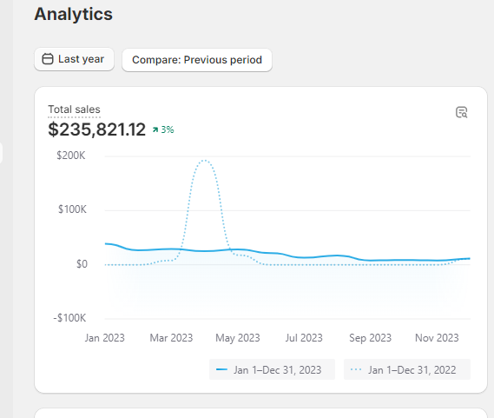Toggle the Jan 1–Dec 31, 2023 legend series
The width and height of the screenshot is (494, 418).
[272, 369]
